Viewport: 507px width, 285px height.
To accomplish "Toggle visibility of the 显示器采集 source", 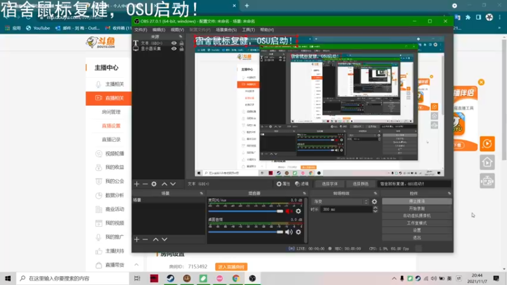I will (174, 49).
